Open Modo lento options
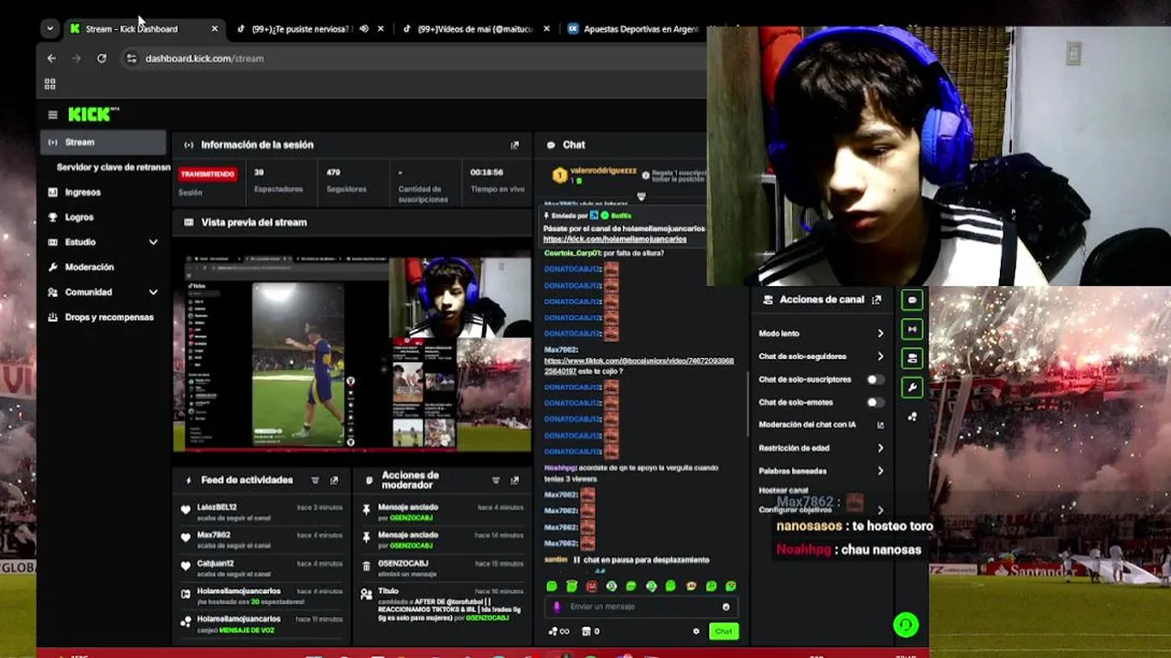 click(822, 334)
